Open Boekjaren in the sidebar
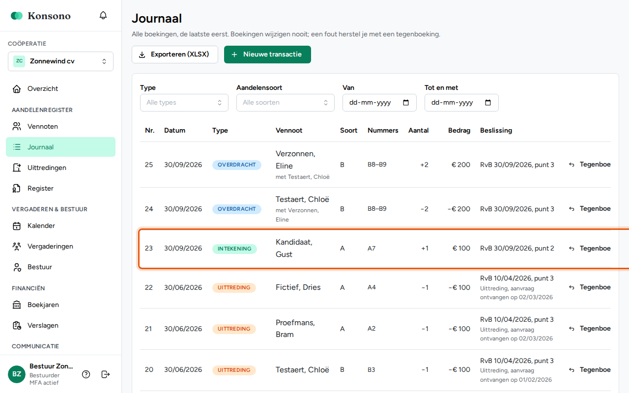Screen dimensions: 629x393 (x=60, y=305)
